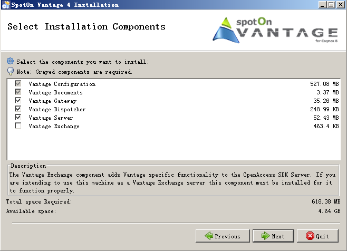Click the Available space label

(x=31, y=211)
